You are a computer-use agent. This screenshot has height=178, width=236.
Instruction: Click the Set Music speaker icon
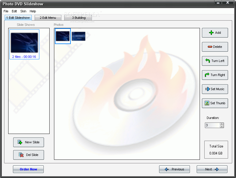pyautogui.click(x=208, y=89)
